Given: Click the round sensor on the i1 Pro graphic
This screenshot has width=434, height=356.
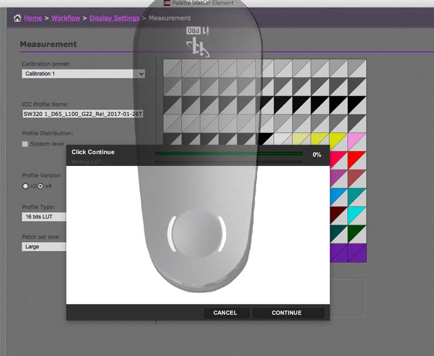Looking at the screenshot, I should (197, 233).
